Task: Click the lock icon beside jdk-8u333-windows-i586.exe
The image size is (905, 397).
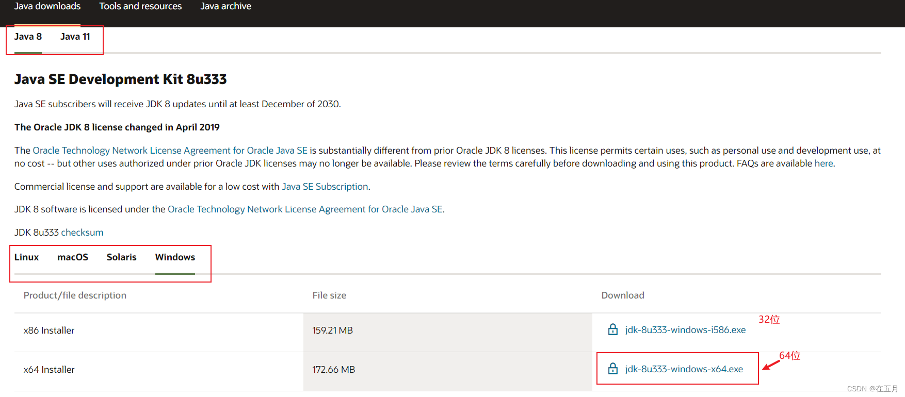Action: (613, 329)
